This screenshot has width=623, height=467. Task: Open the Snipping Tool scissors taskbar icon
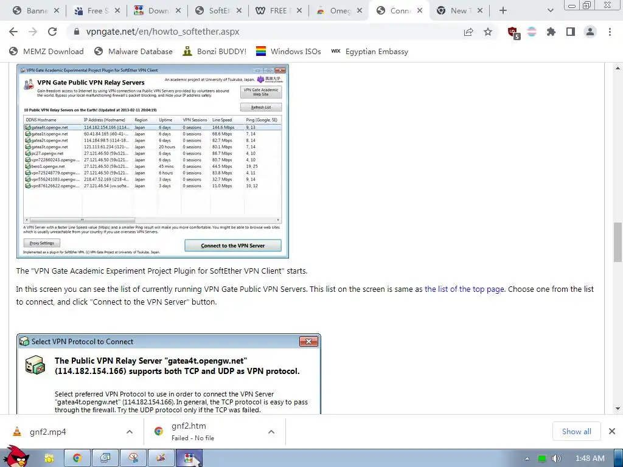click(133, 458)
